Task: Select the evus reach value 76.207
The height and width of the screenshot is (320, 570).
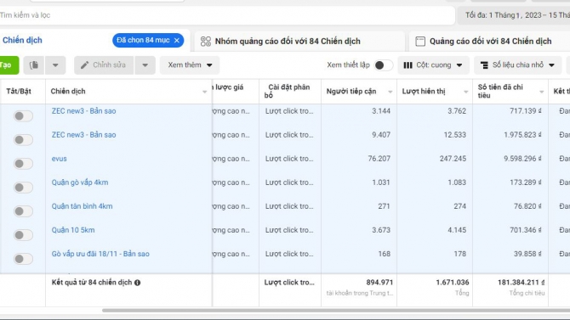Action: pyautogui.click(x=379, y=159)
